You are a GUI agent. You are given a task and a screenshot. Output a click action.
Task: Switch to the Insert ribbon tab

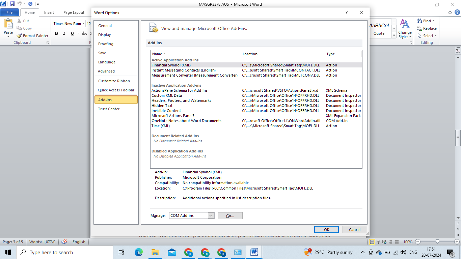49,12
